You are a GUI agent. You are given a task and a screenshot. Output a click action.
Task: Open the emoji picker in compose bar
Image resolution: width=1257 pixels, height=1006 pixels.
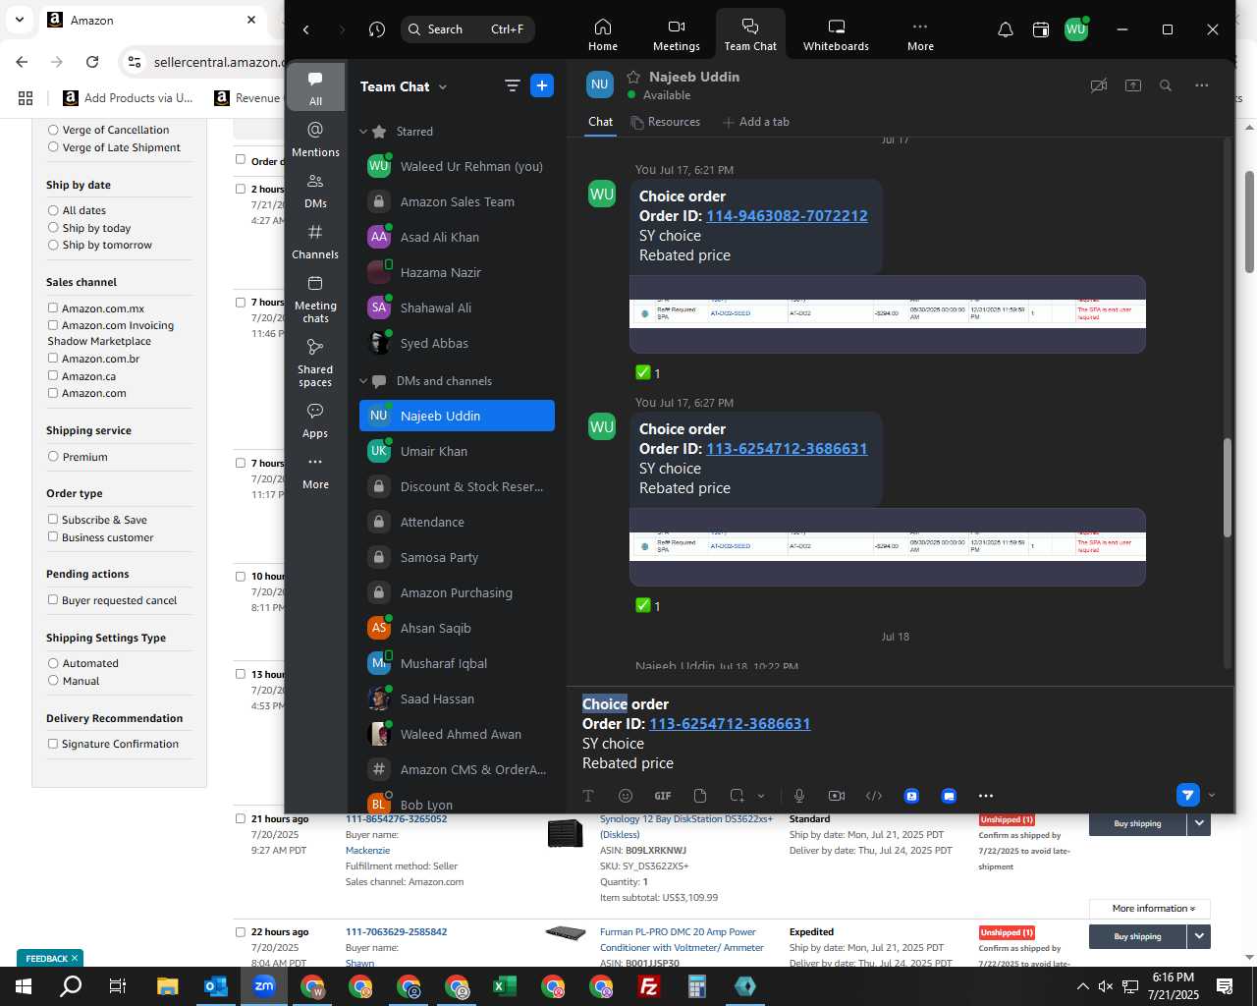tap(626, 796)
